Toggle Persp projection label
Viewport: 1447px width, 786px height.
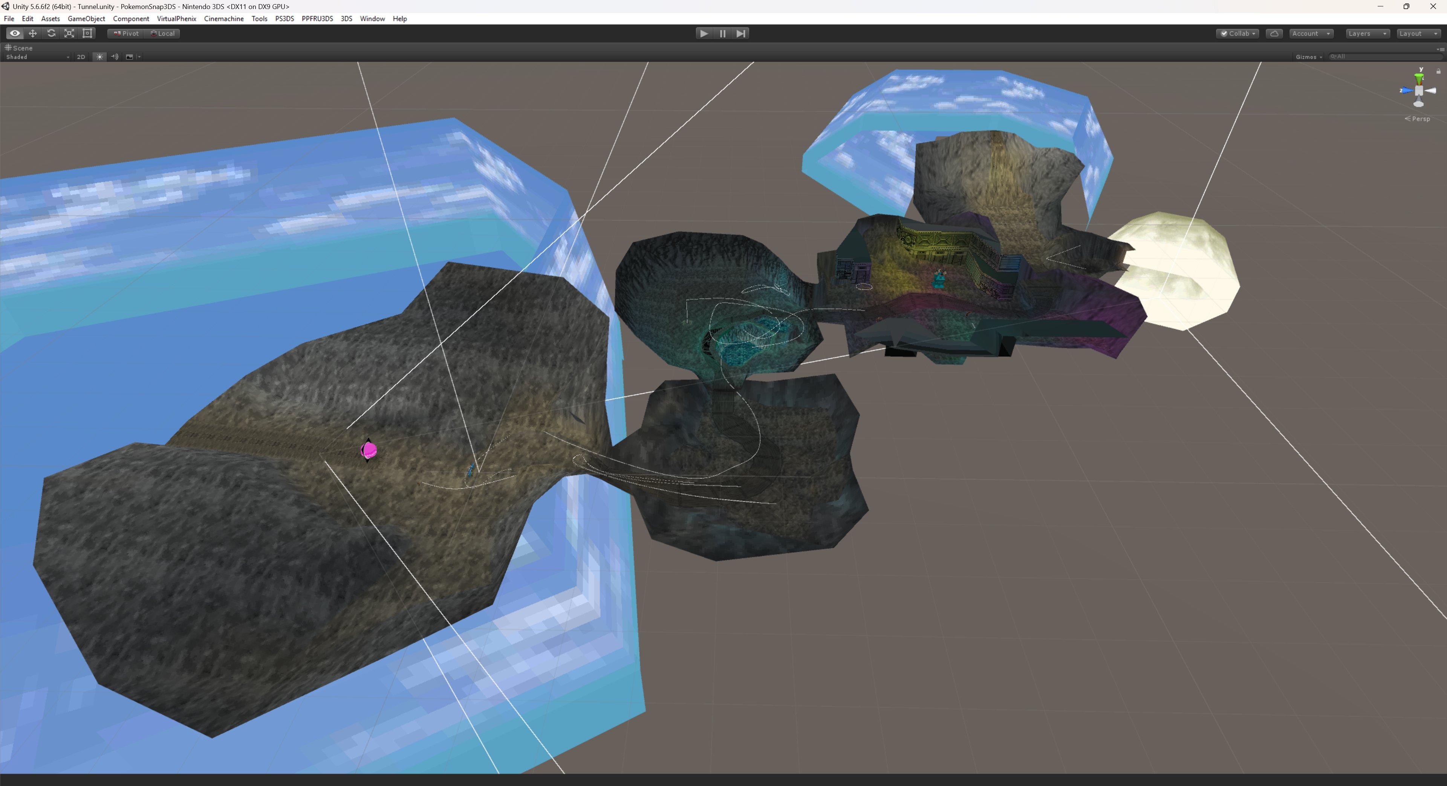pos(1417,119)
